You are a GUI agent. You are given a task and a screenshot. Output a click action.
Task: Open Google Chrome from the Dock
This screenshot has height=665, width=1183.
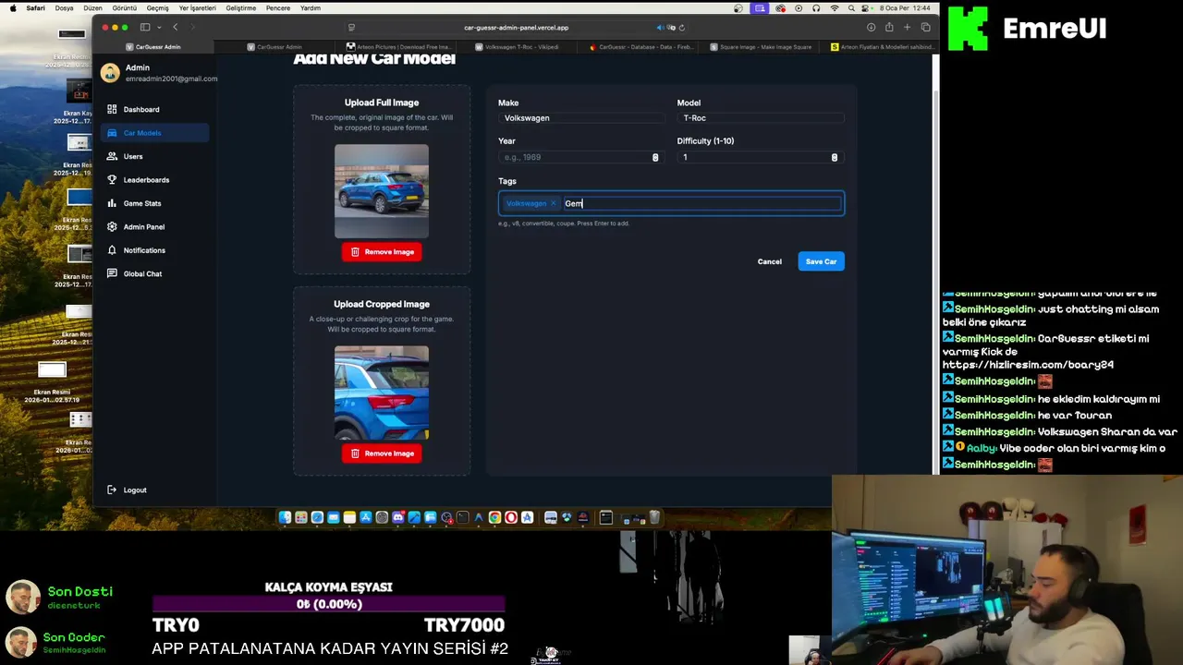[x=494, y=517]
